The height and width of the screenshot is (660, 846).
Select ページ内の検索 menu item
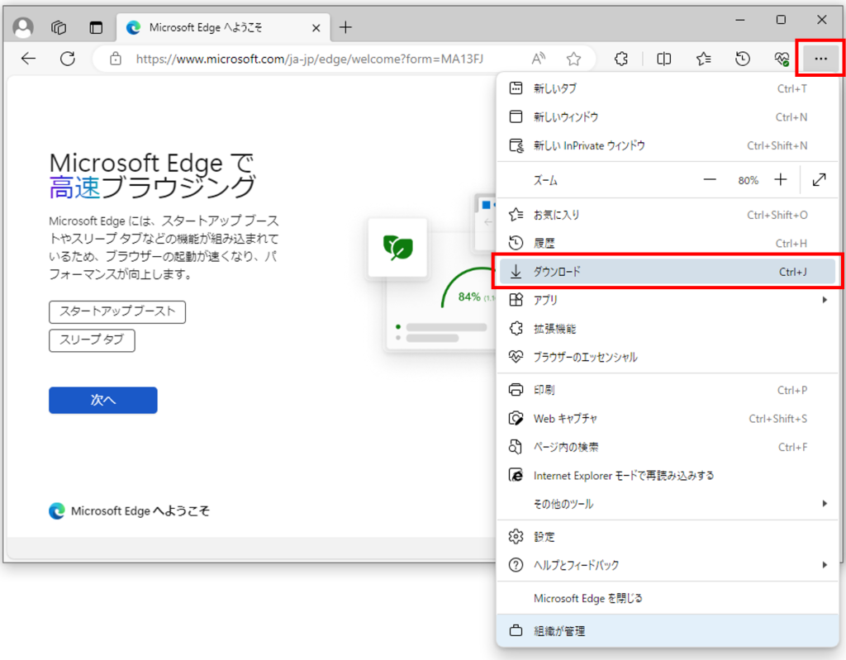coord(667,448)
